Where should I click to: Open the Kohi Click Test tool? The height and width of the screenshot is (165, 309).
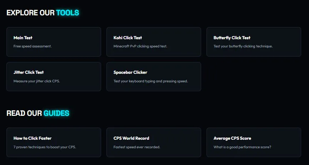point(154,42)
